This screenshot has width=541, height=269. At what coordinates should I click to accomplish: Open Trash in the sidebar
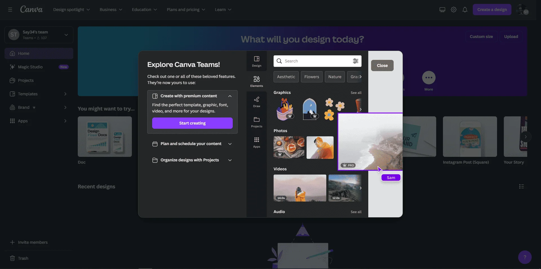tap(39, 258)
